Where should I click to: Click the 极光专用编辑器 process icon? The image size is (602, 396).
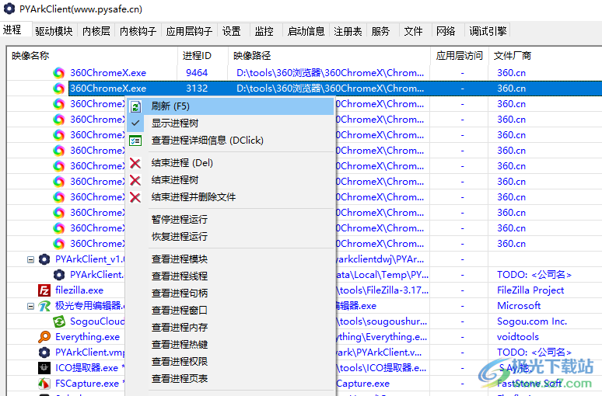[44, 306]
